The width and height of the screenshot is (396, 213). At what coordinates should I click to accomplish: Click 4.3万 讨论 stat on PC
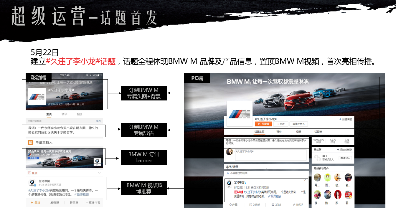pyautogui.click(x=333, y=141)
